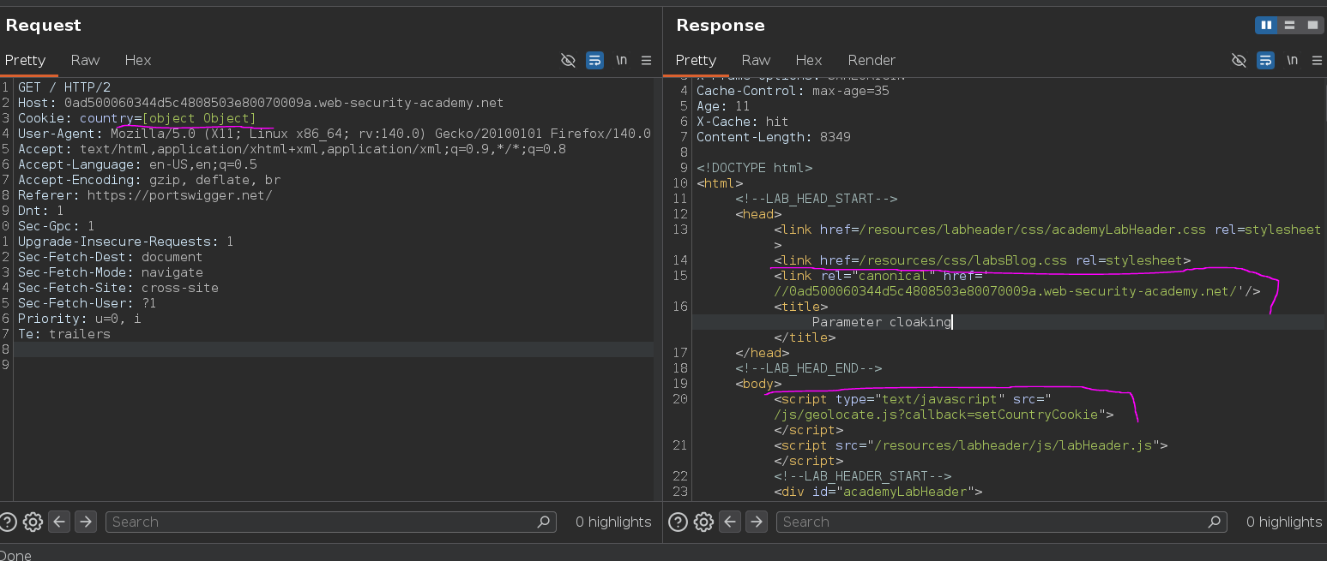Image resolution: width=1327 pixels, height=561 pixels.
Task: Go to next Response search match arrow
Action: point(756,522)
